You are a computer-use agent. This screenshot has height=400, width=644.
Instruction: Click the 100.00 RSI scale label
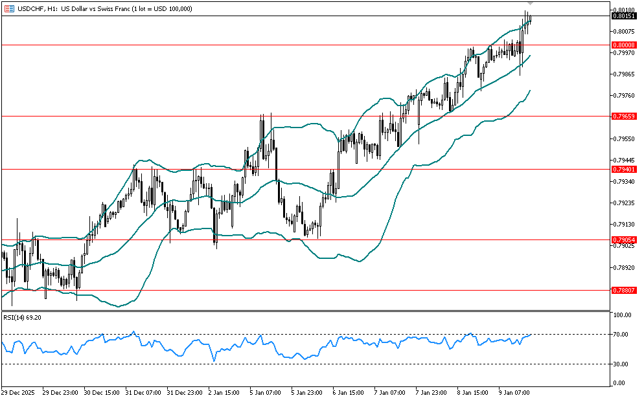(x=623, y=315)
